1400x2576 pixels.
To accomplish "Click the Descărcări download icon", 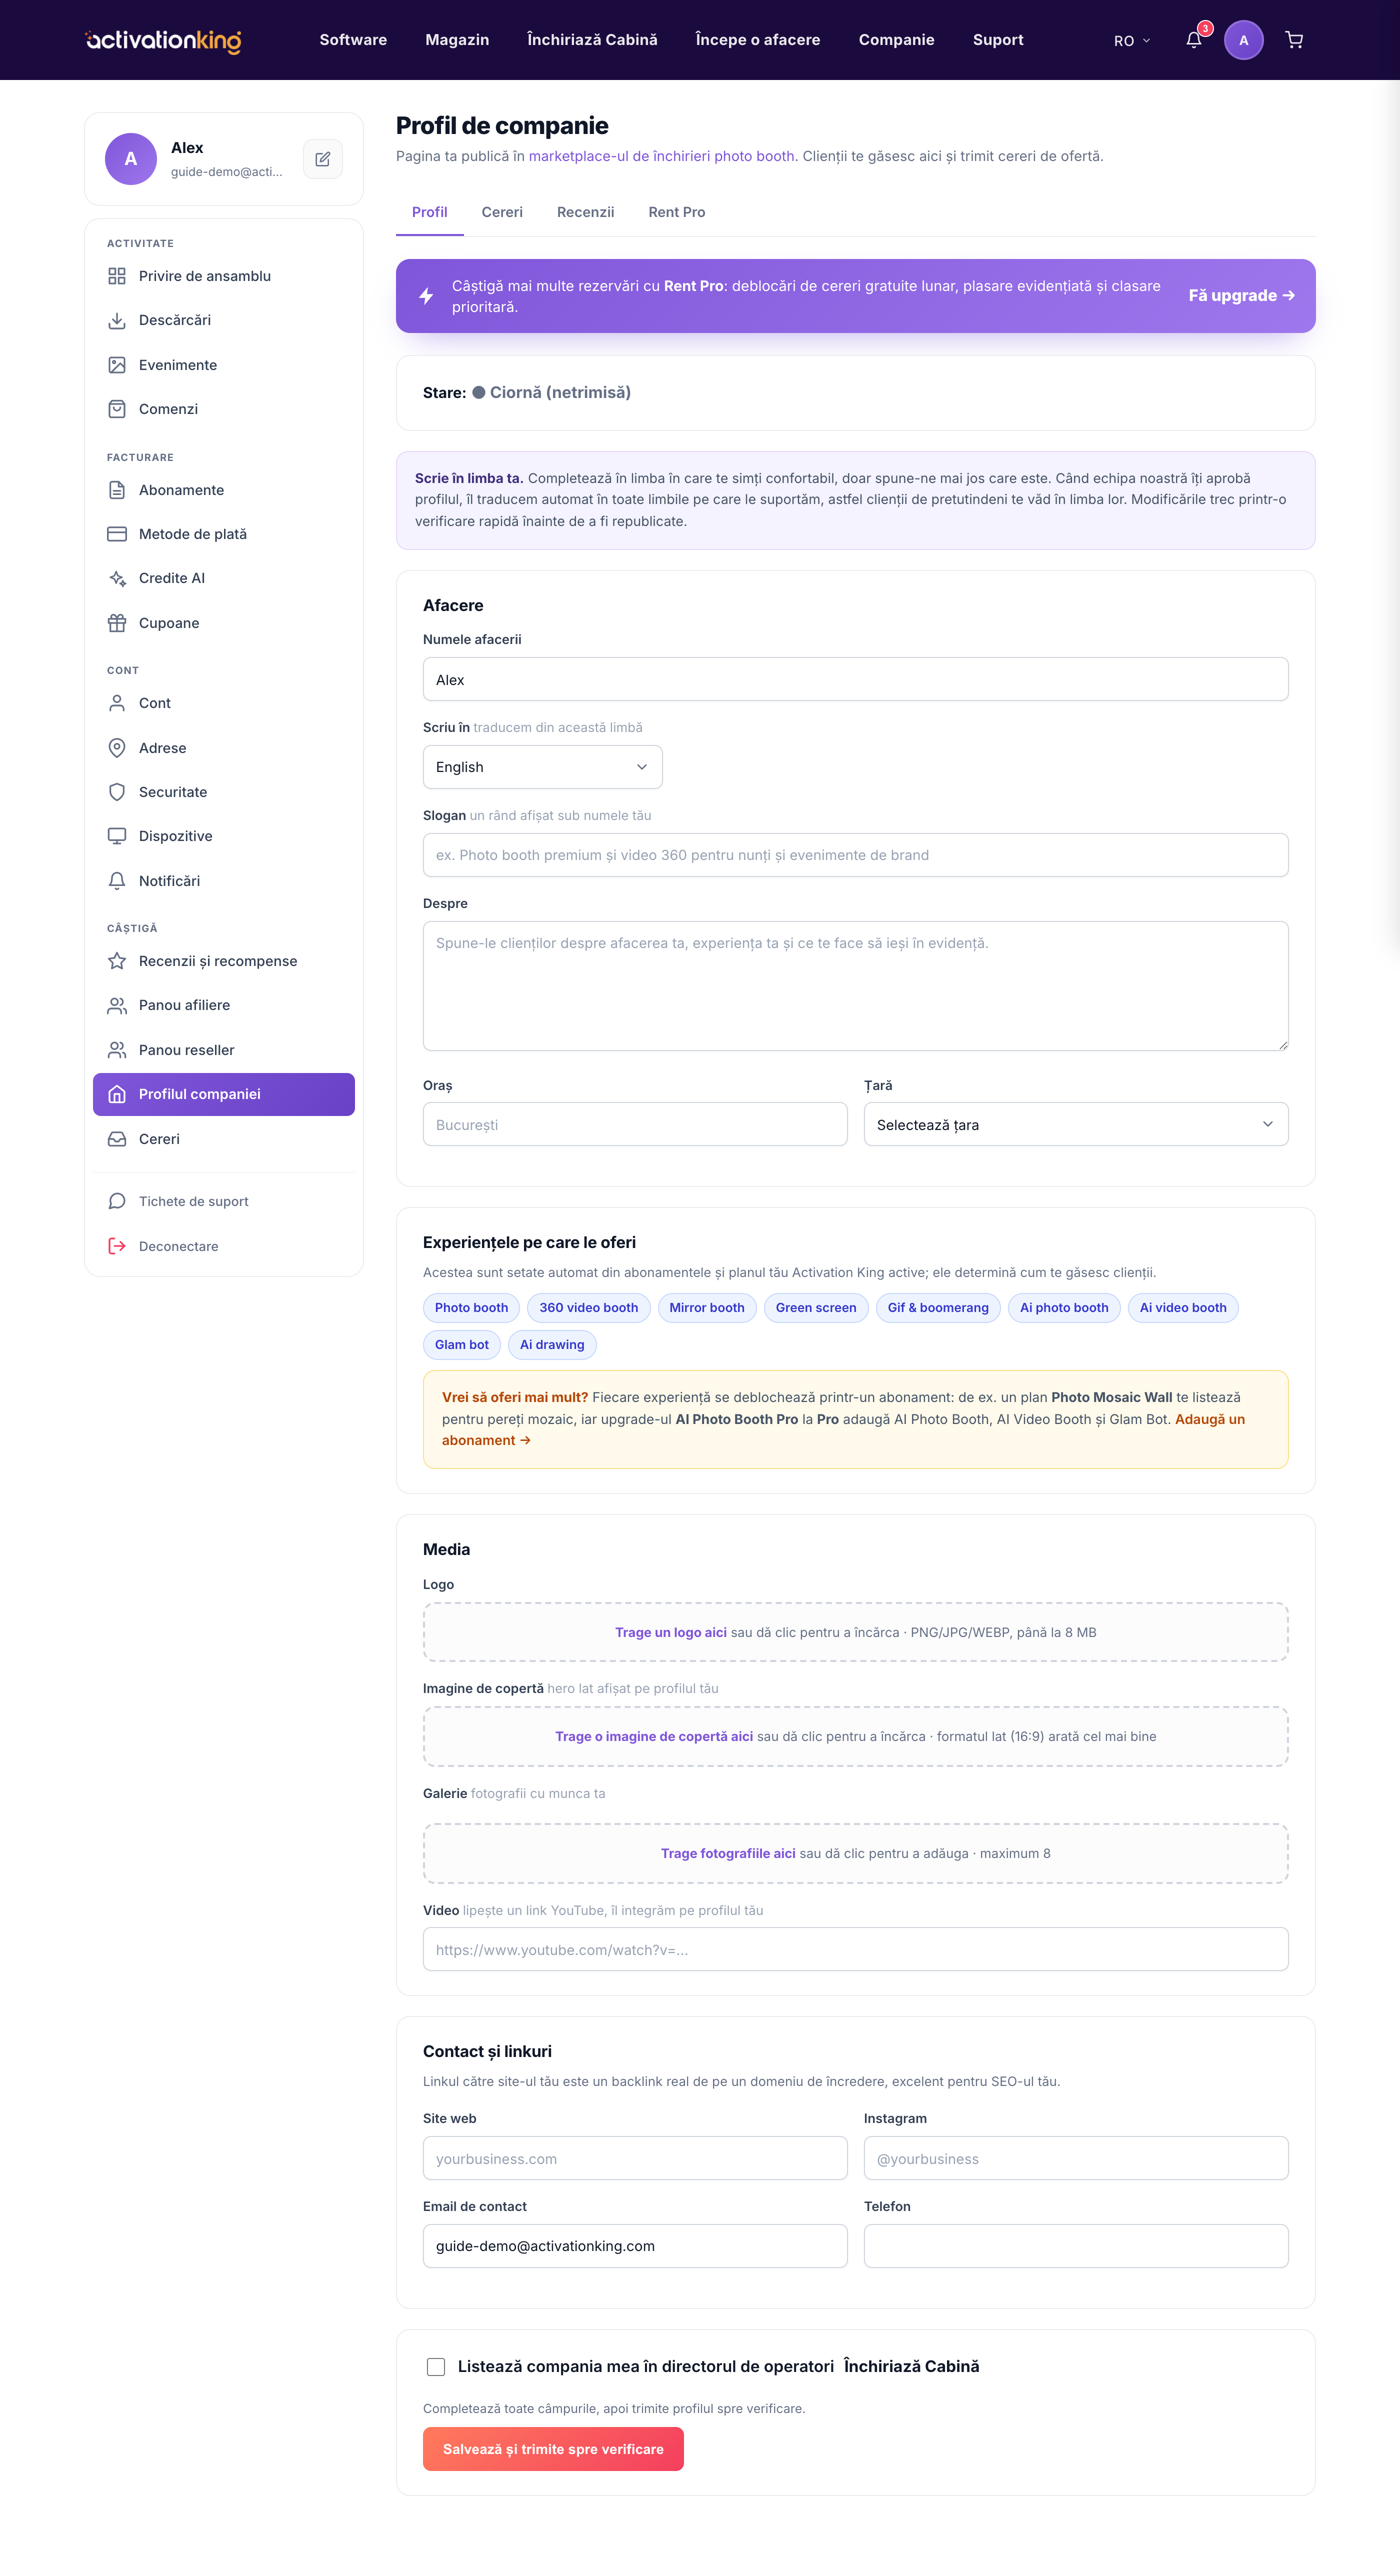I will [x=117, y=320].
